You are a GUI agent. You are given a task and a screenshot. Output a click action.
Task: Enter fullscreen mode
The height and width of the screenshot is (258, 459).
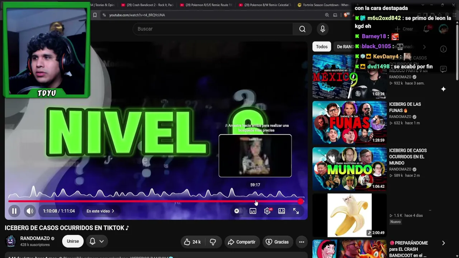[296, 211]
